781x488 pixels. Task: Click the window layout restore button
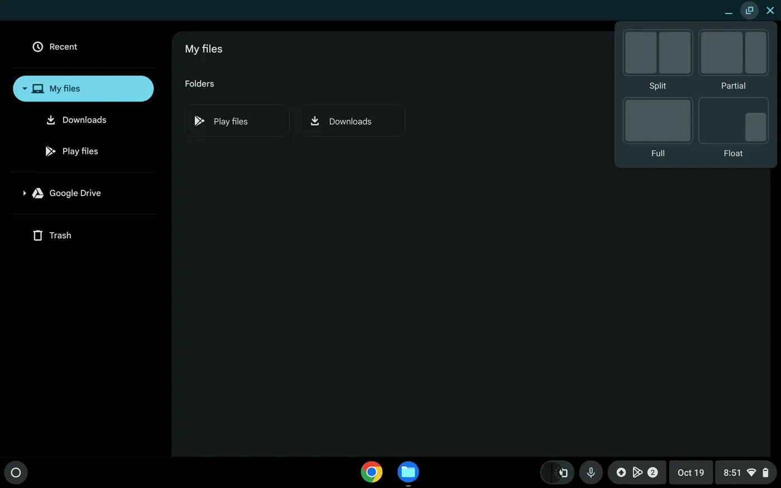749,11
